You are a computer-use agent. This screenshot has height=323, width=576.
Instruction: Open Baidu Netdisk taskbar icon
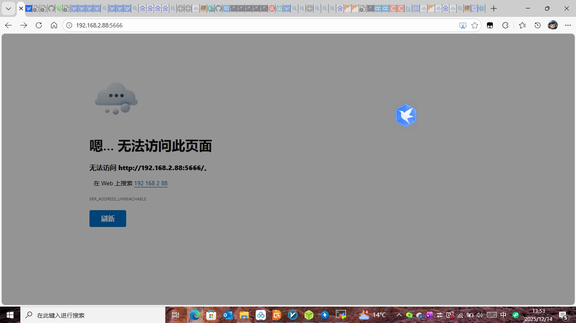(261, 315)
